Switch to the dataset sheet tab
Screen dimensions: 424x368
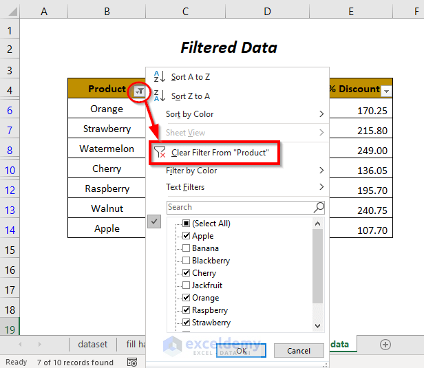point(92,344)
